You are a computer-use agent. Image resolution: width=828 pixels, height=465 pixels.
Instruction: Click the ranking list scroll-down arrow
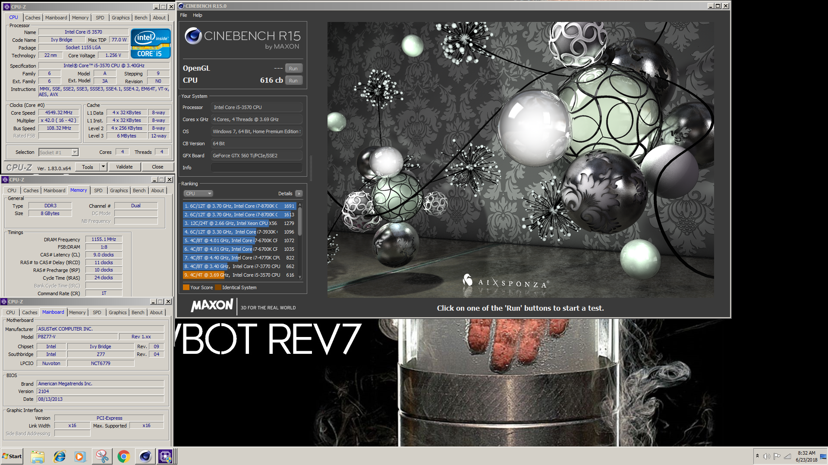tap(300, 277)
